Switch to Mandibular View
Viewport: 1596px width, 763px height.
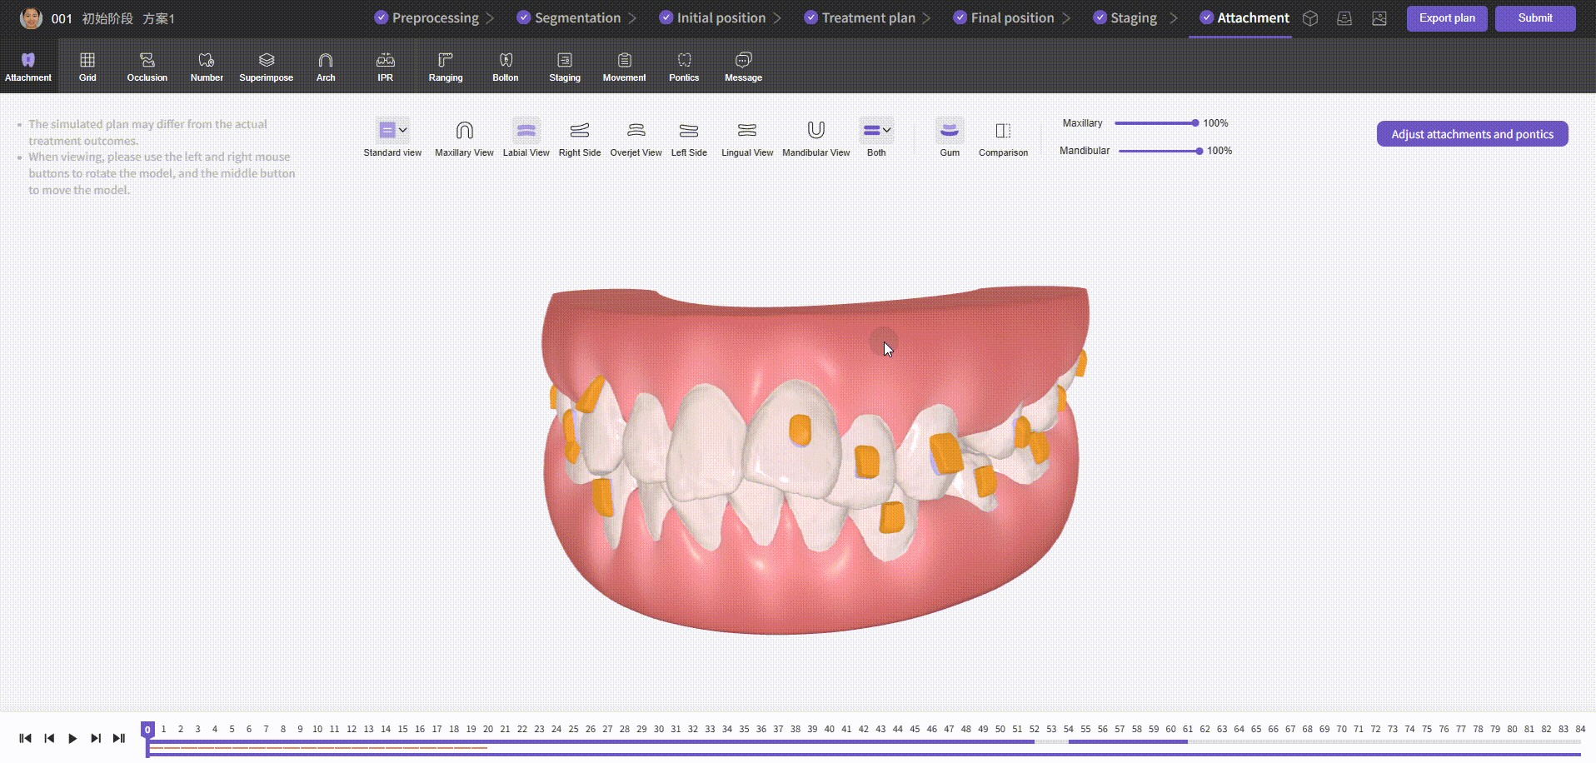[816, 138]
